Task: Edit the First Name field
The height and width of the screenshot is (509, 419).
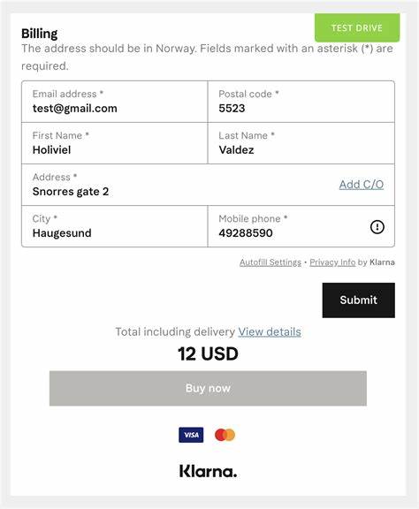Action: click(115, 143)
